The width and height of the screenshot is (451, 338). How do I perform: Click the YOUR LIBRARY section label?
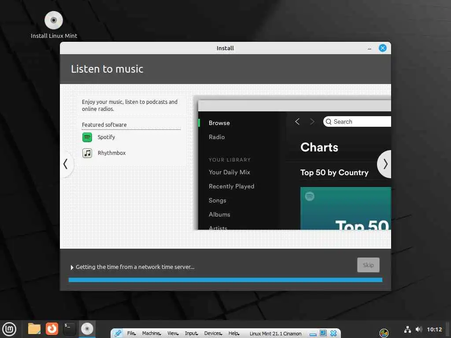click(229, 160)
